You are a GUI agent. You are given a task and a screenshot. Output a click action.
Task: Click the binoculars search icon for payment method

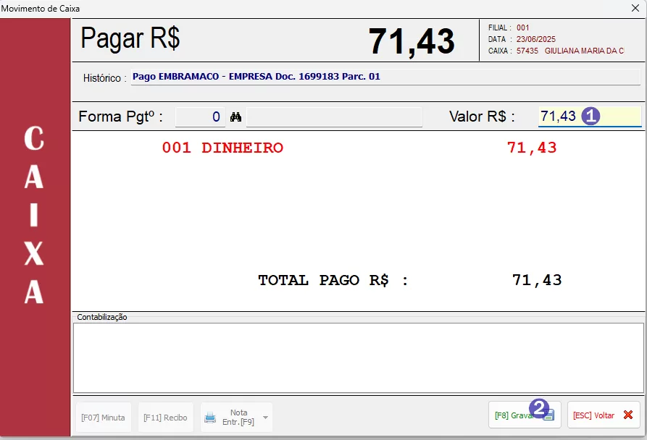coord(235,117)
